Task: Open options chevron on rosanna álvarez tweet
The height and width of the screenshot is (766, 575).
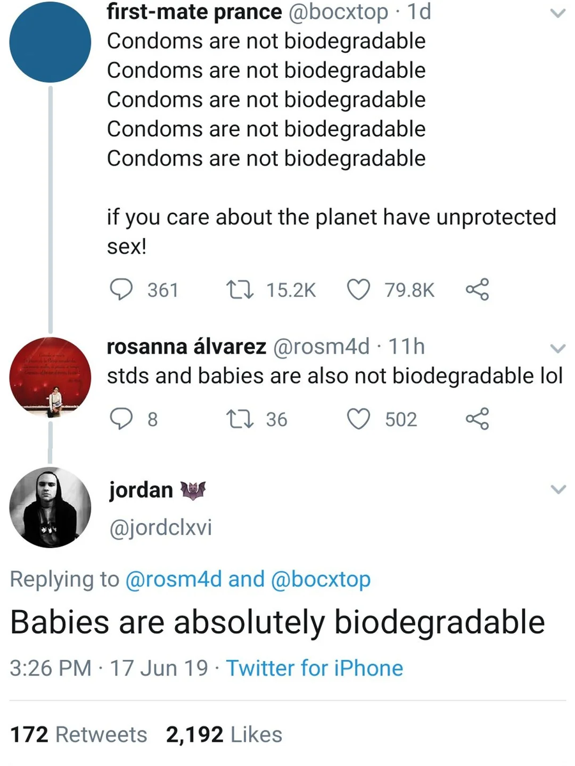Action: pyautogui.click(x=557, y=348)
